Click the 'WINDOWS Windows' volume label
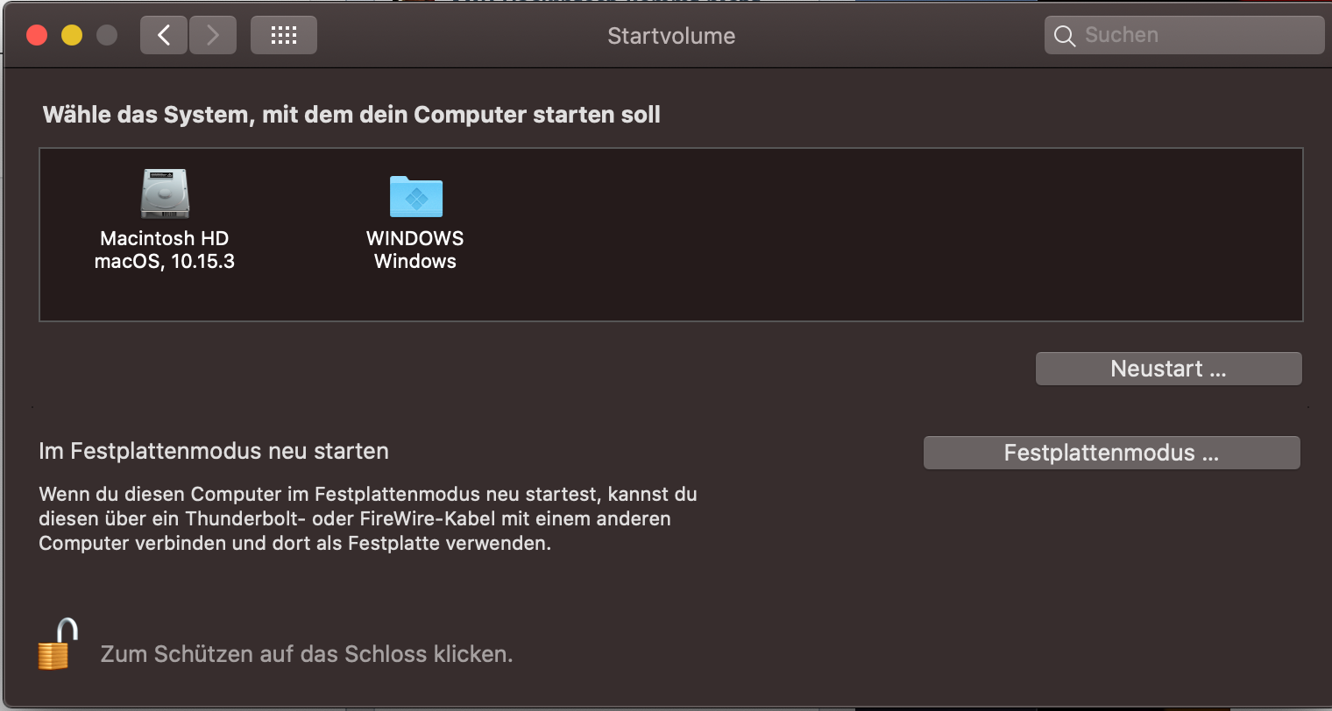 click(415, 250)
